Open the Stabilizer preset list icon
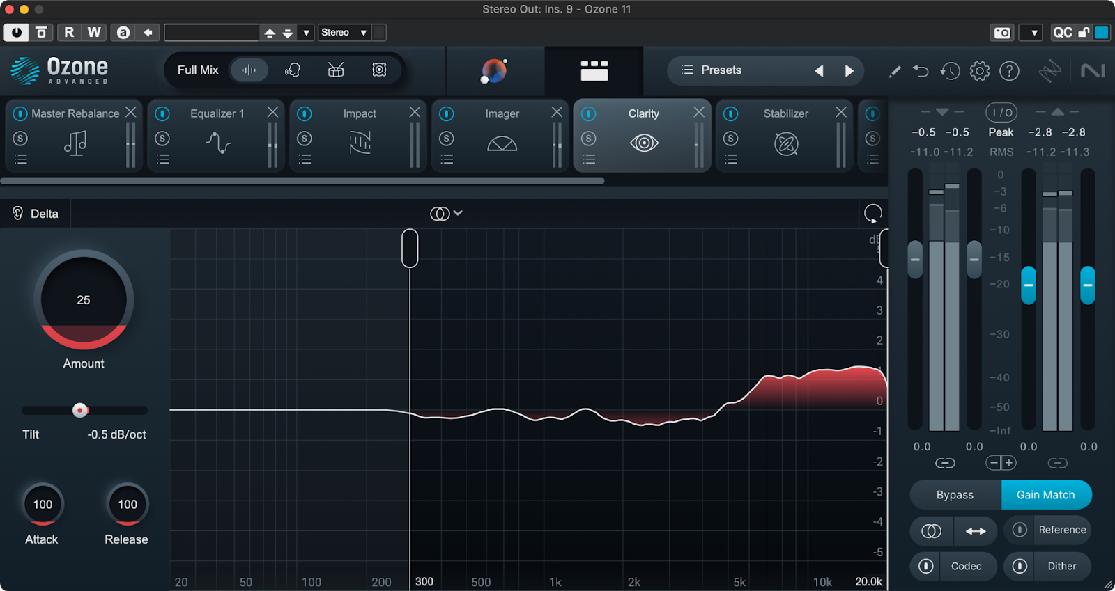 730,159
